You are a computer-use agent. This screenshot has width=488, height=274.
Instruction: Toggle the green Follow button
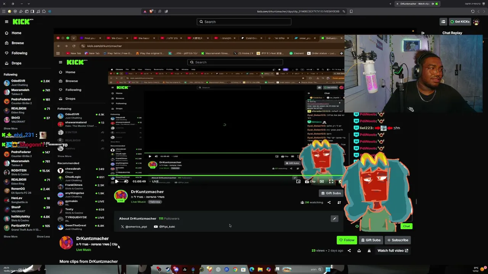click(347, 240)
